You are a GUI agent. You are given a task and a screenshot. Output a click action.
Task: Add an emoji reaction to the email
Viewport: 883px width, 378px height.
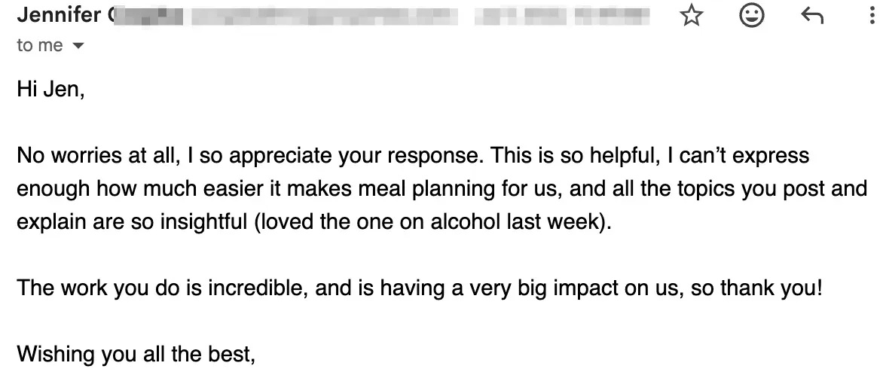coord(751,16)
